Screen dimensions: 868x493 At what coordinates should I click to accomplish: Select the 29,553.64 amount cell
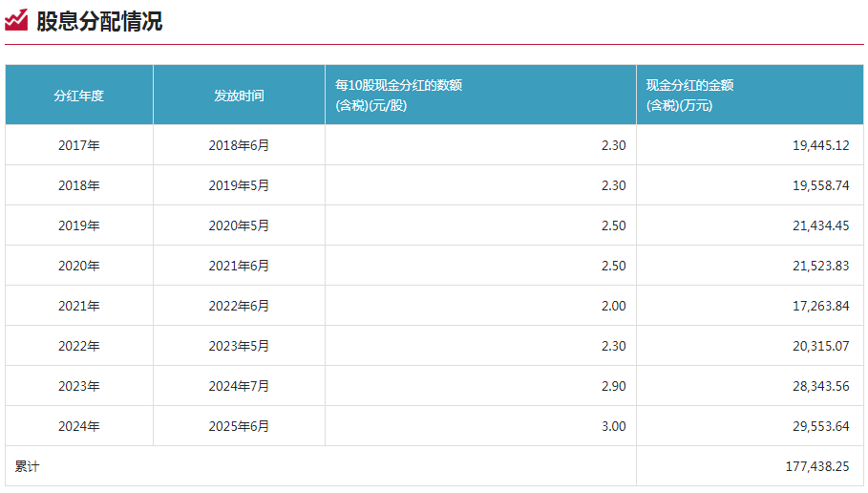pos(820,426)
